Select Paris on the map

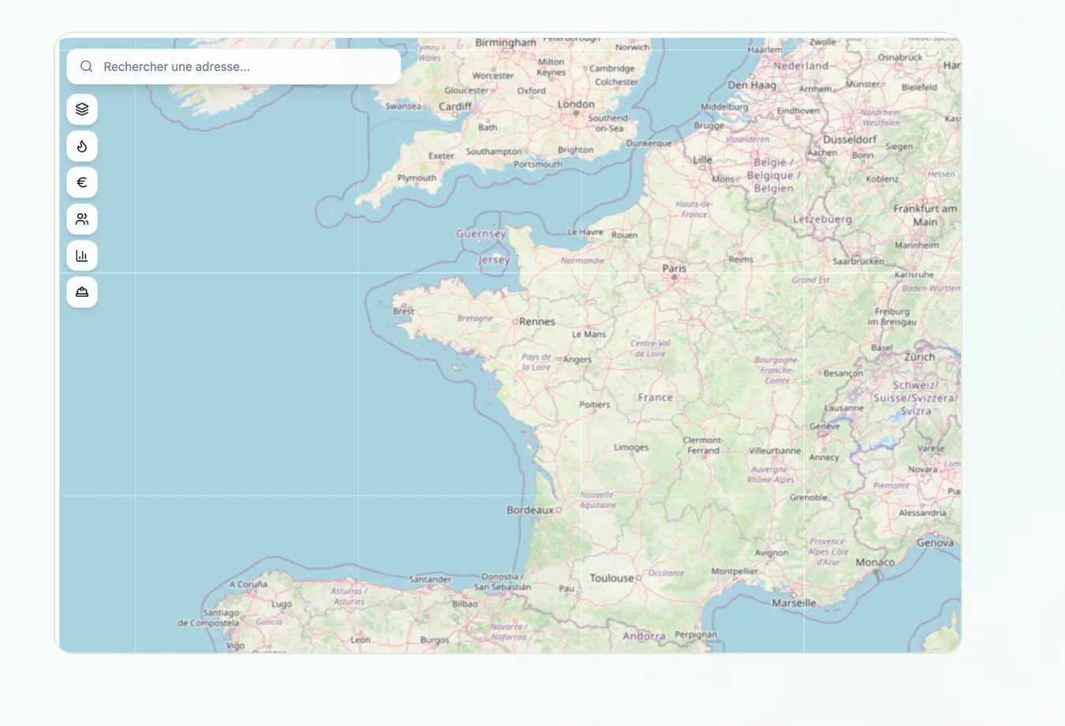pos(674,268)
